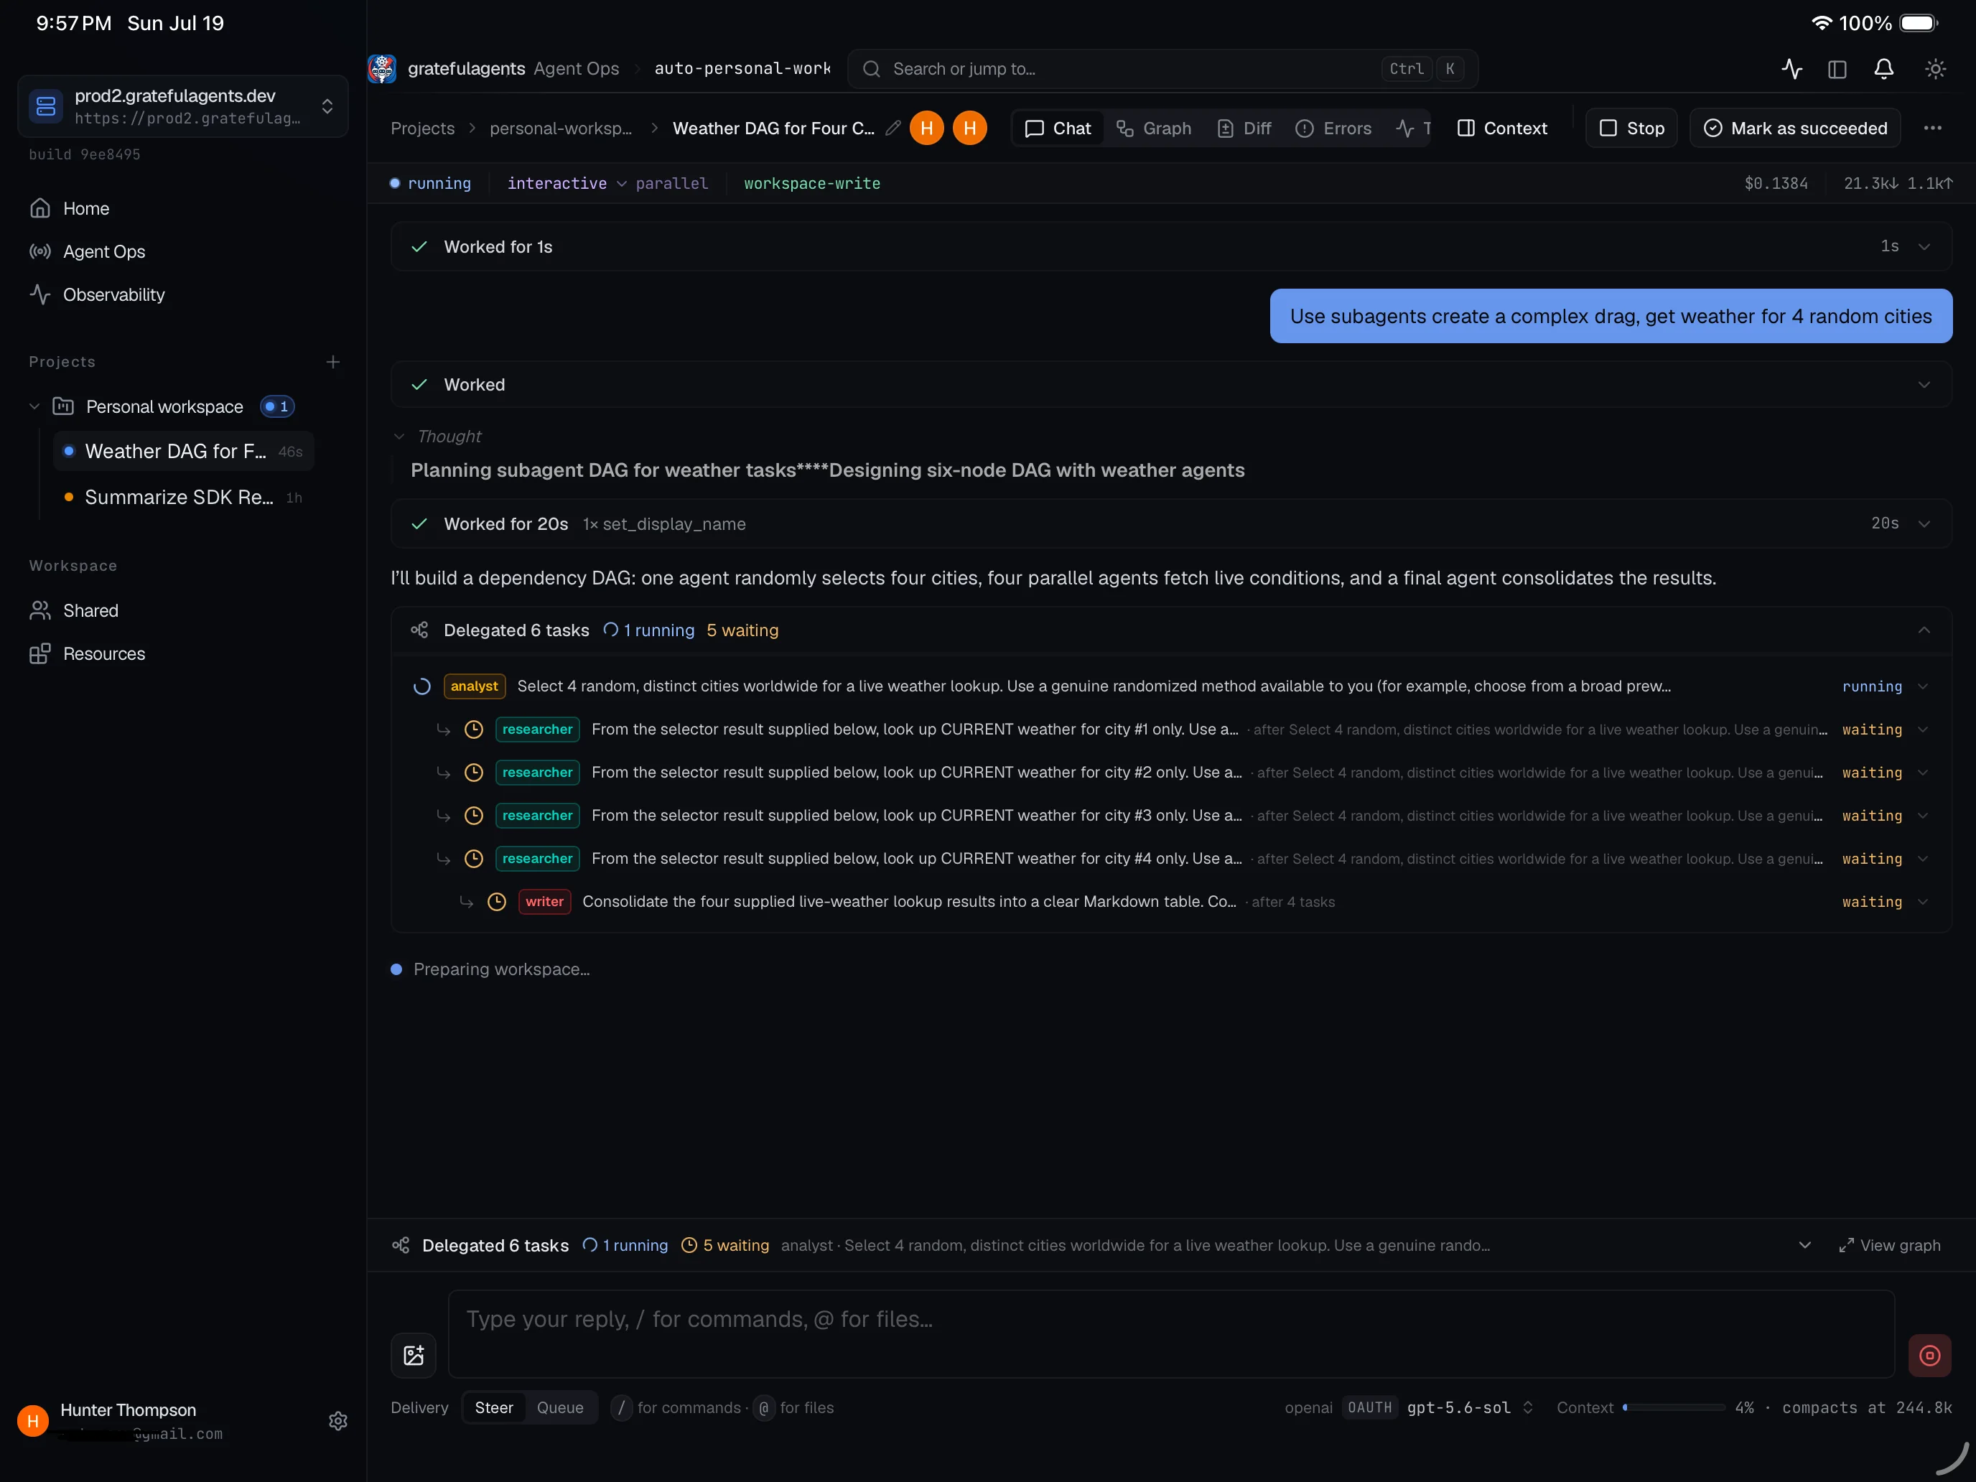The height and width of the screenshot is (1482, 1976).
Task: Open View graph link
Action: 1891,1245
